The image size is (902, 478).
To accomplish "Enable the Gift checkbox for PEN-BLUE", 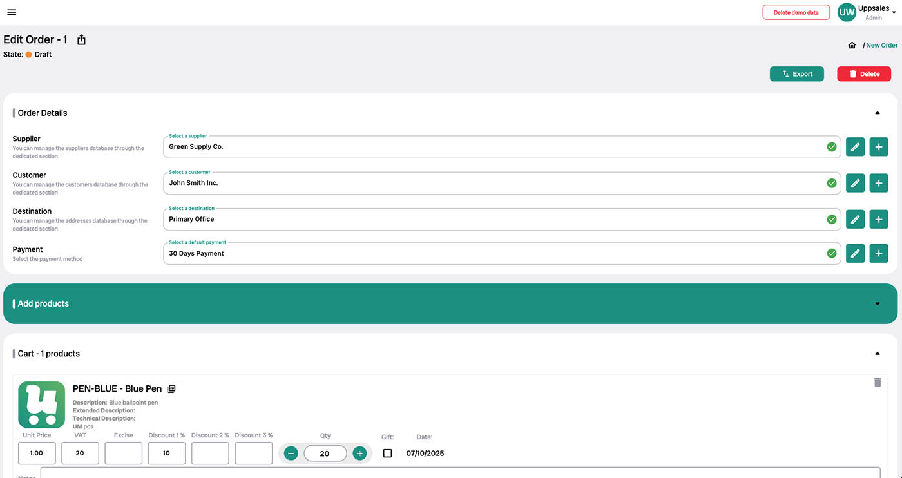I will (x=387, y=453).
